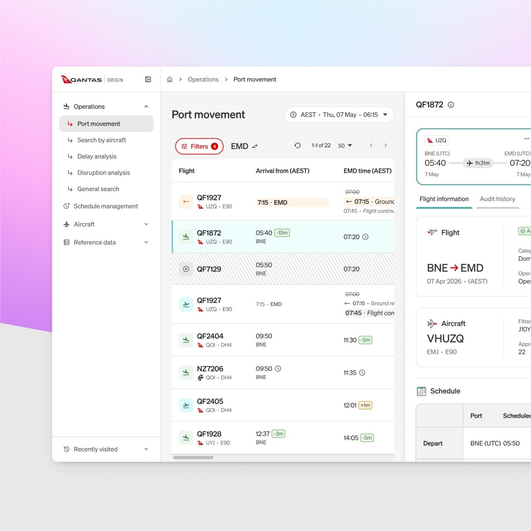Select the QF7129 cancelled flight row
This screenshot has width=531, height=531.
pyautogui.click(x=283, y=269)
